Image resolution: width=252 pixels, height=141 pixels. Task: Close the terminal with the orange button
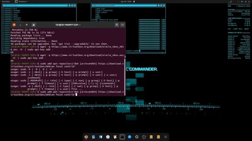pyautogui.click(x=14, y=25)
